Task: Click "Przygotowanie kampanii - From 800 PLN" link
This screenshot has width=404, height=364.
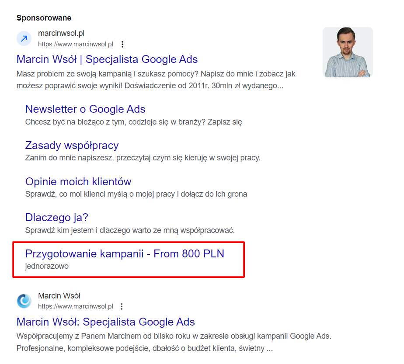Action: coord(125,253)
